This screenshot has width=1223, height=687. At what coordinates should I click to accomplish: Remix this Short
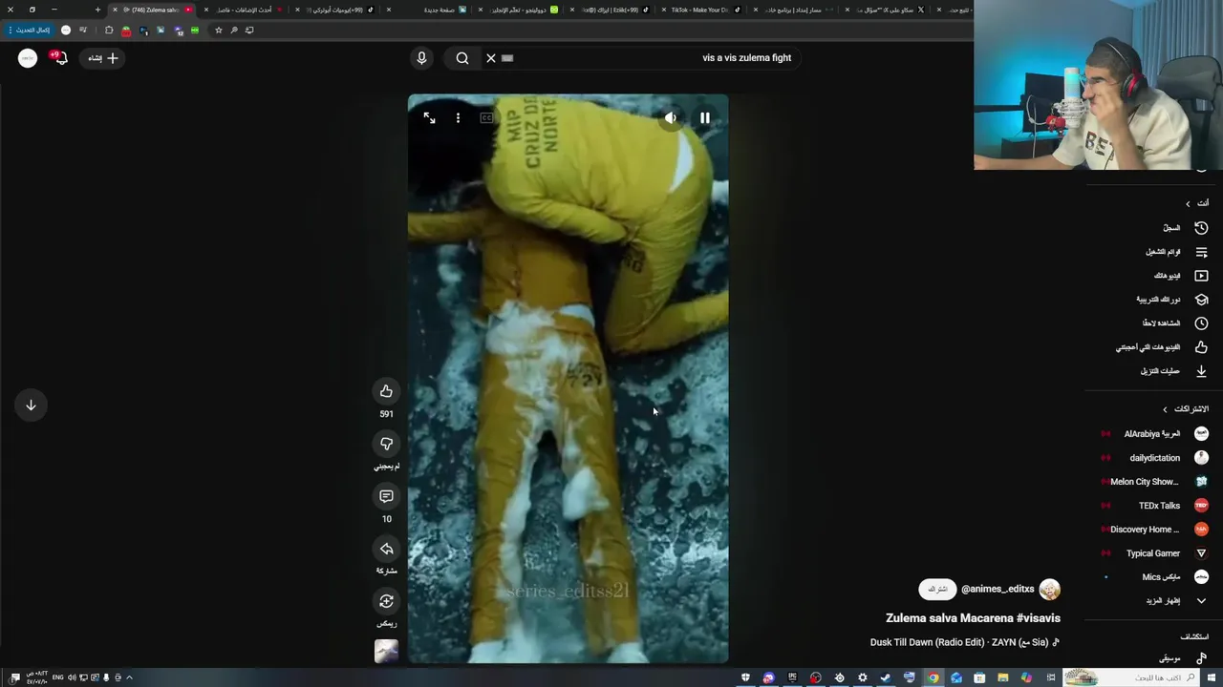pyautogui.click(x=386, y=601)
